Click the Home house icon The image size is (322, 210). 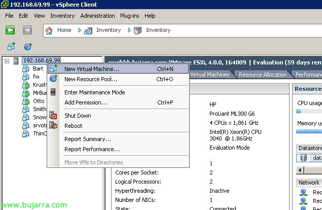point(49,30)
